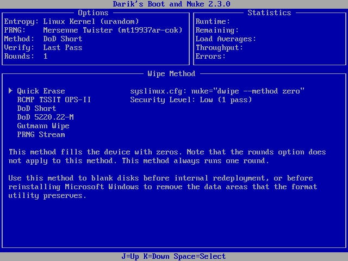This screenshot has height=261, width=348.
Task: Click the arrow cursor beside Quick Erase
Action: point(10,91)
